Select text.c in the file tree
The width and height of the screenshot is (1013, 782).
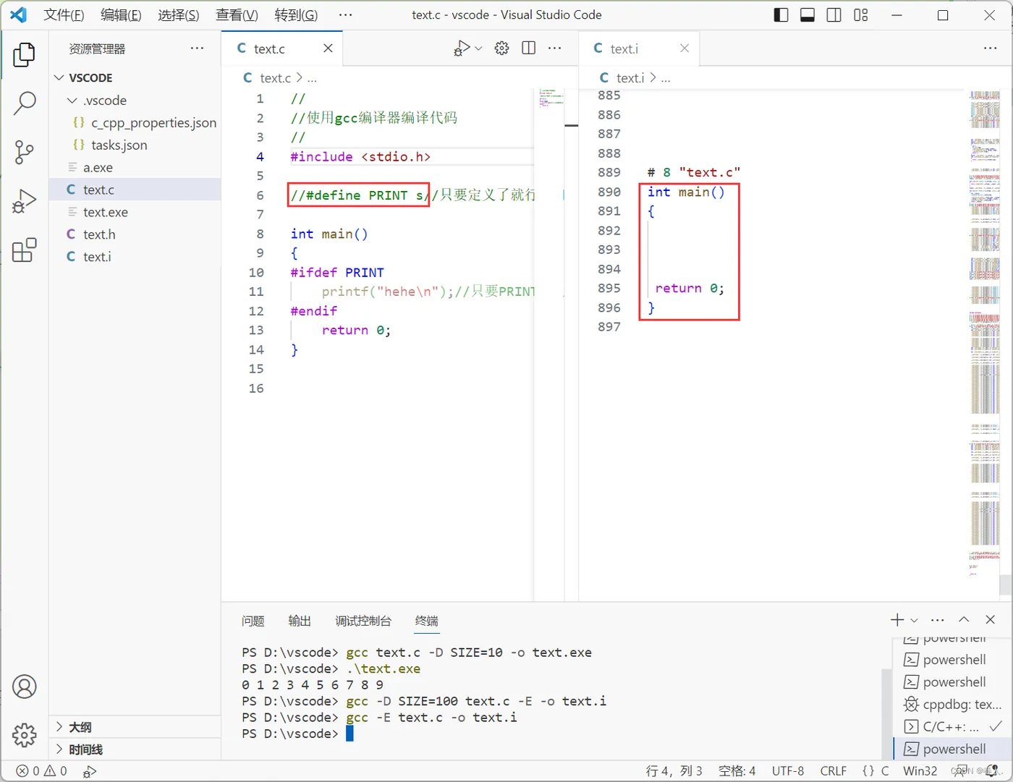click(x=135, y=190)
